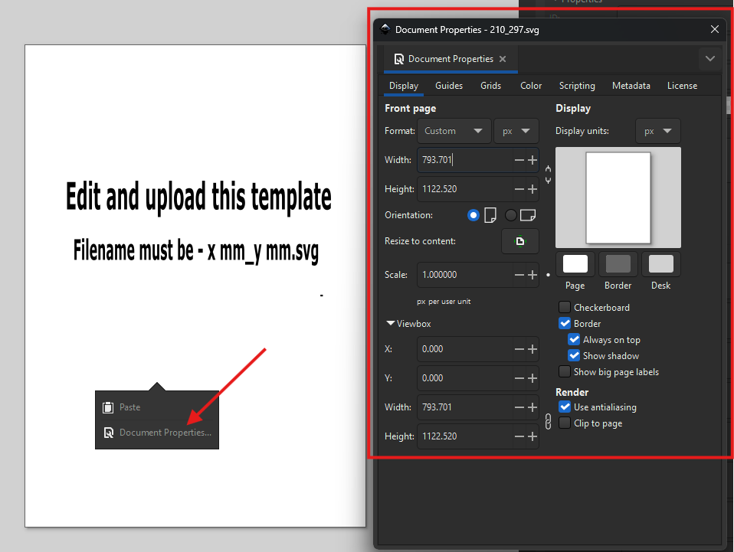Screen dimensions: 734x552
Task: Click the Document Properties icon in context menu
Action: point(109,433)
